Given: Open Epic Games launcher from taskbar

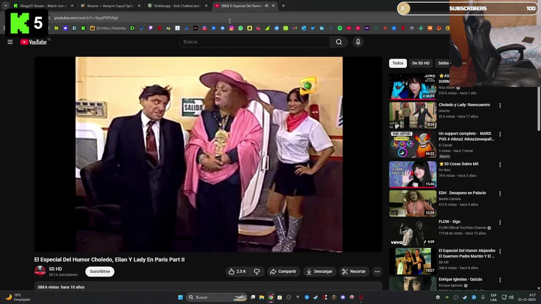Looking at the screenshot, I should pos(298,297).
